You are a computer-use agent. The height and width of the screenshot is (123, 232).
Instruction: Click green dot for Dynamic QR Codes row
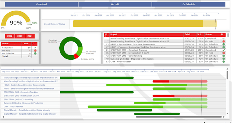pyautogui.click(x=223, y=59)
